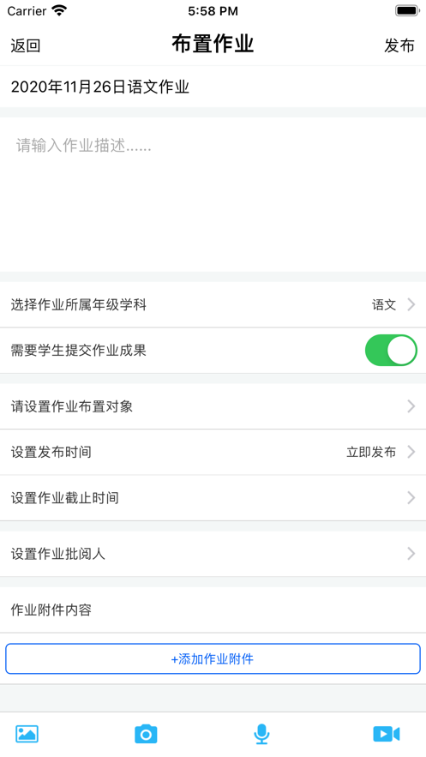Screen dimensions: 426x757
Task: Tap 返回 to go back
Action: pyautogui.click(x=26, y=45)
